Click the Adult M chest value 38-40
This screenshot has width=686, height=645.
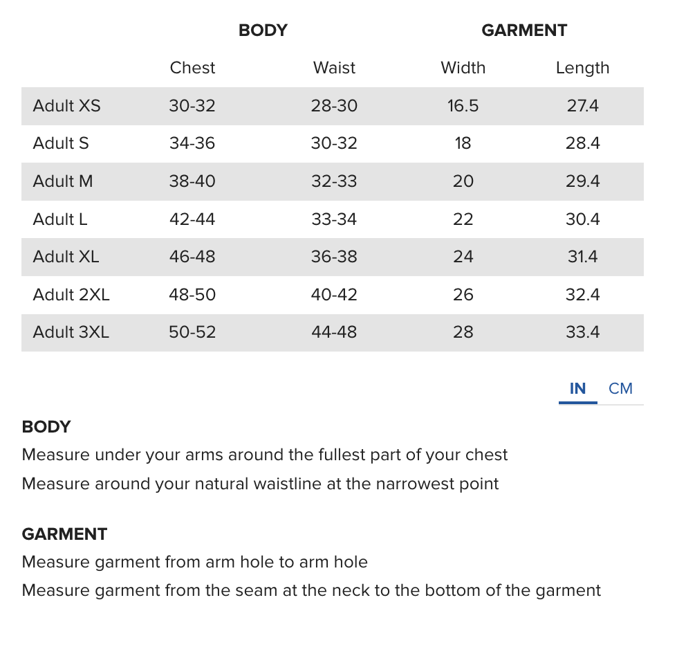[192, 181]
